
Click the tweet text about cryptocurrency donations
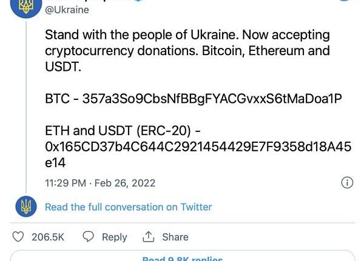(x=187, y=51)
